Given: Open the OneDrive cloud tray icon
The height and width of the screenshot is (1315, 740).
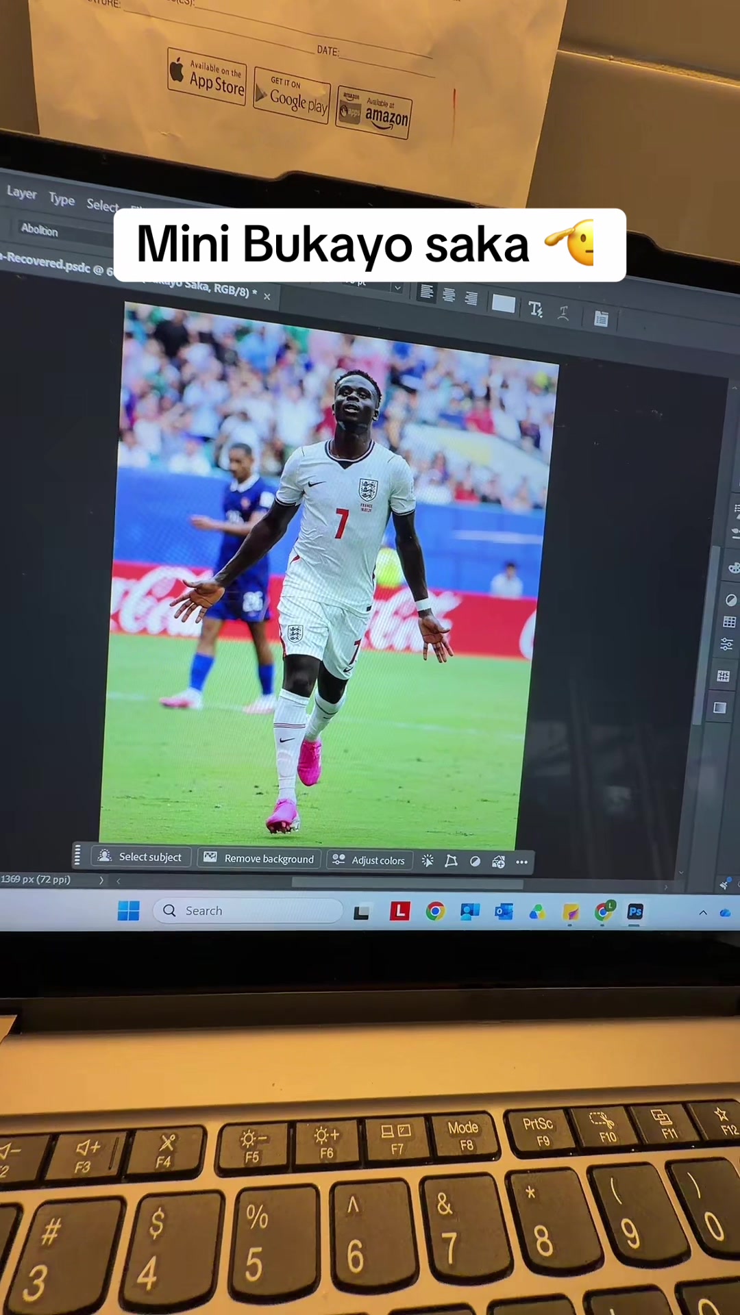Looking at the screenshot, I should click(726, 913).
